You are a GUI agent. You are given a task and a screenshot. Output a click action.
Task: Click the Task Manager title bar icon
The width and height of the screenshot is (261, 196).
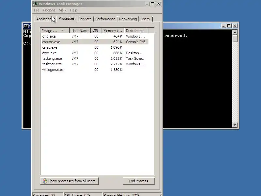(36, 4)
